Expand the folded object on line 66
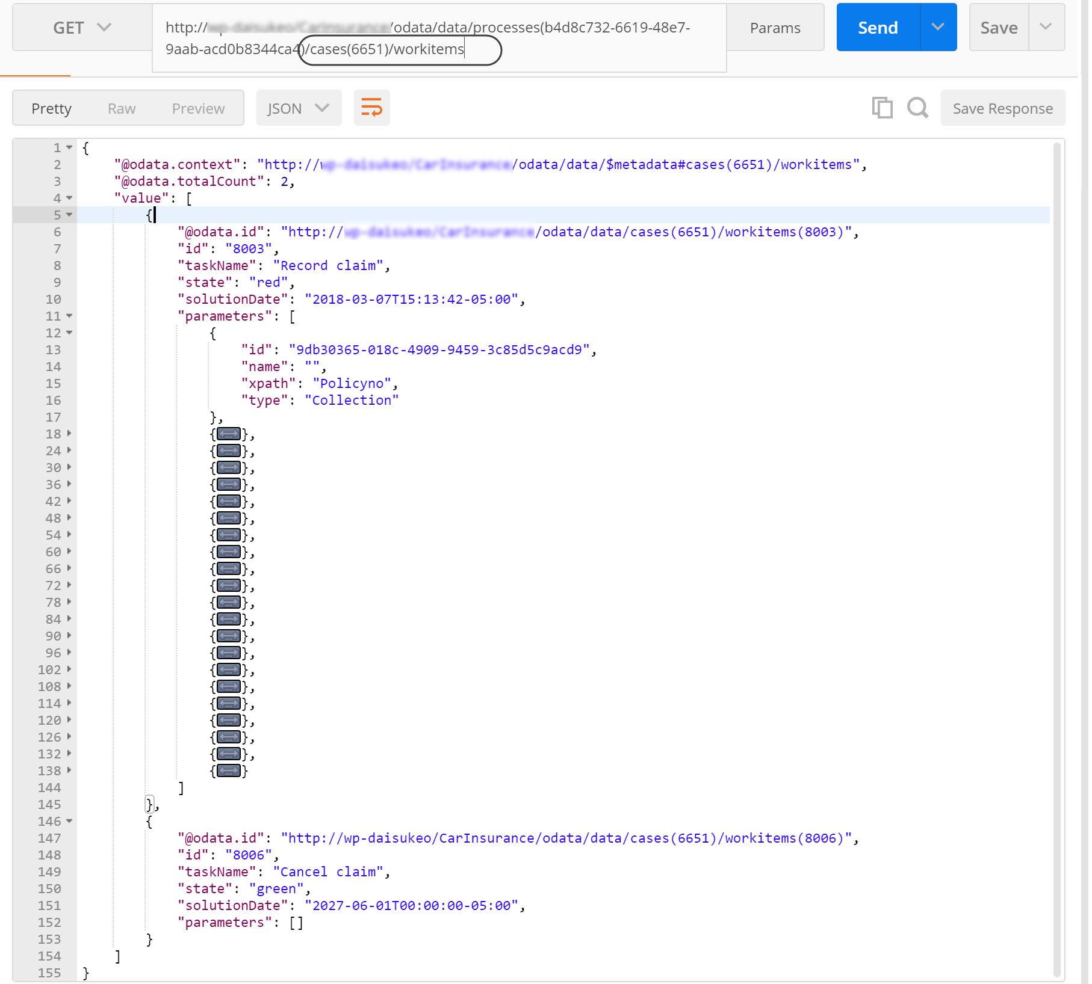The height and width of the screenshot is (984, 1092). [x=229, y=569]
